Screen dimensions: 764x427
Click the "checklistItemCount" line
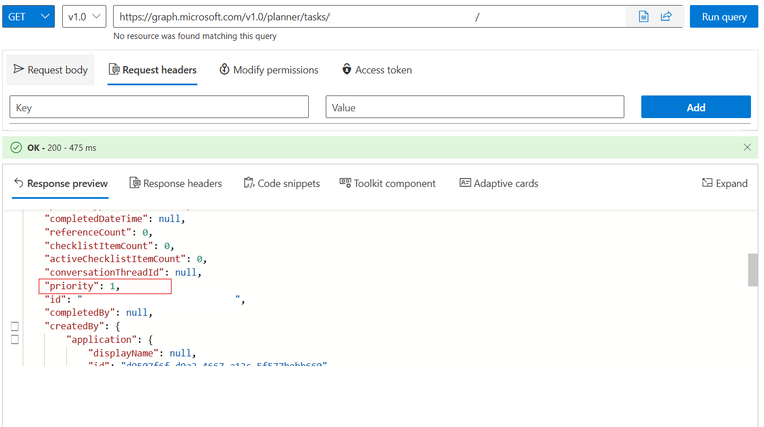coord(110,246)
